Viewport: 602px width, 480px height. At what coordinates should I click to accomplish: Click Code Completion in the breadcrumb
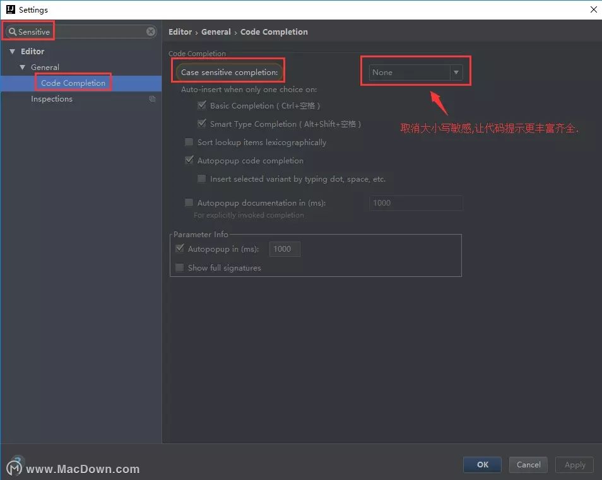[274, 32]
